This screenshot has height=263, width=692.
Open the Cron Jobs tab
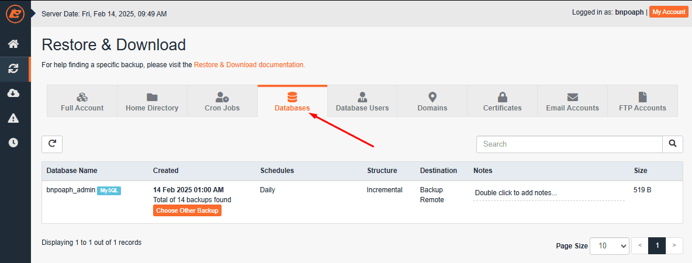click(222, 101)
